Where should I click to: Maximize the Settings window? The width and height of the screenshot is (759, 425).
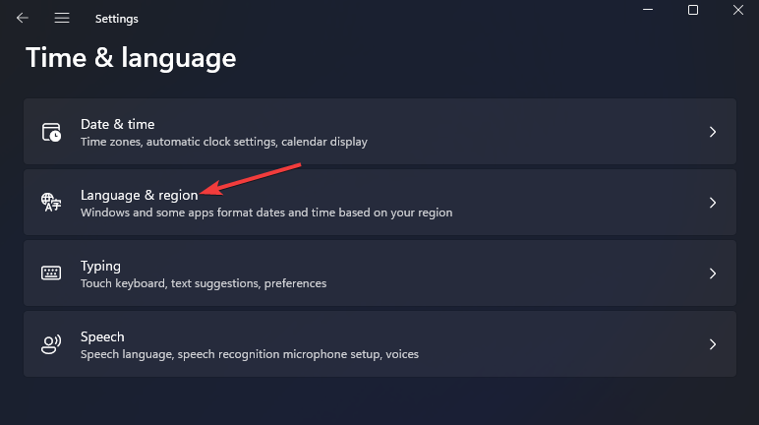[x=693, y=10]
